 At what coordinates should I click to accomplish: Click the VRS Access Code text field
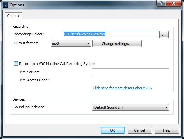(x=130, y=80)
